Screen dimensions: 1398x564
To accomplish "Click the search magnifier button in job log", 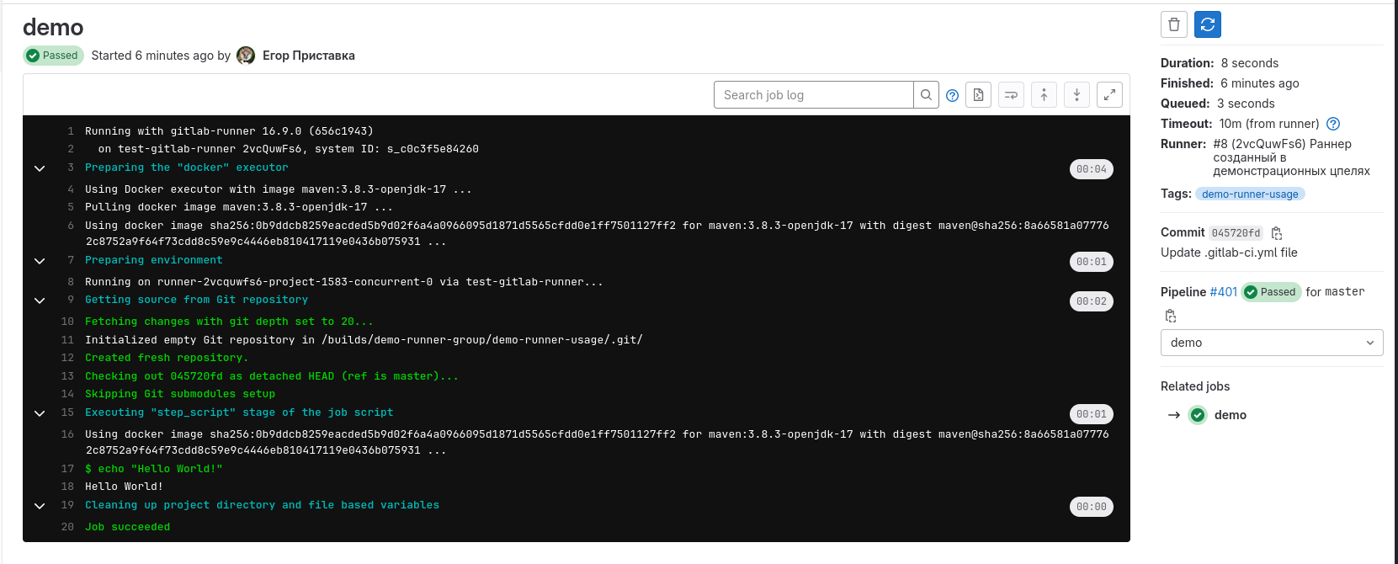I will 926,95.
